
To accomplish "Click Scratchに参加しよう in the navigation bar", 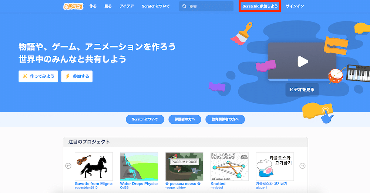I will [x=260, y=6].
